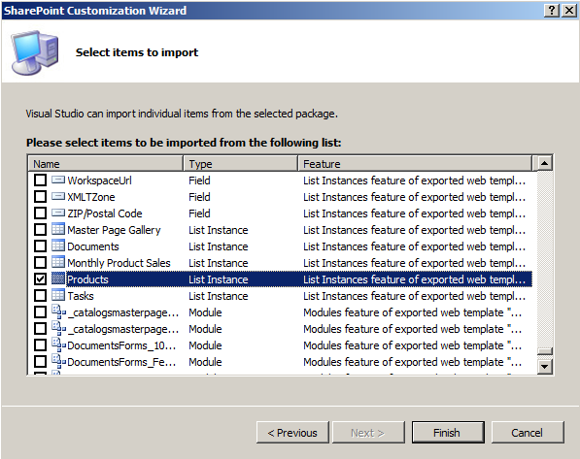
Task: Check the Documents list instance checkbox
Action: [40, 246]
